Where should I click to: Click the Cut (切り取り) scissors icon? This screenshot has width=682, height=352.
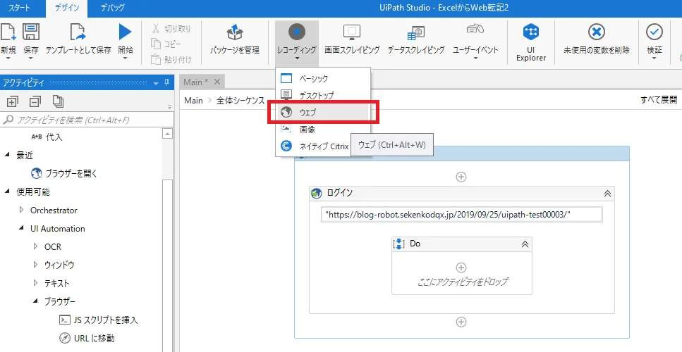coord(156,29)
